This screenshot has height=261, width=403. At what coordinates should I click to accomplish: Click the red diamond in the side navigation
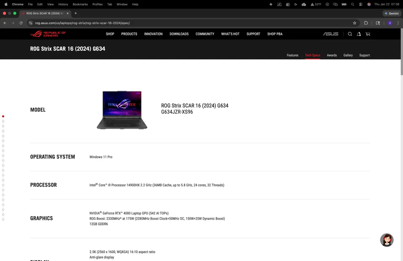pyautogui.click(x=3, y=116)
